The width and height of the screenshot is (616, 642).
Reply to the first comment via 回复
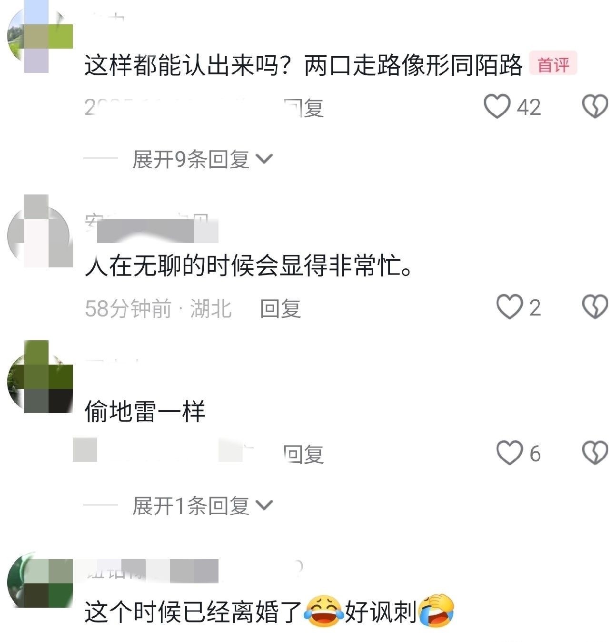(x=303, y=108)
